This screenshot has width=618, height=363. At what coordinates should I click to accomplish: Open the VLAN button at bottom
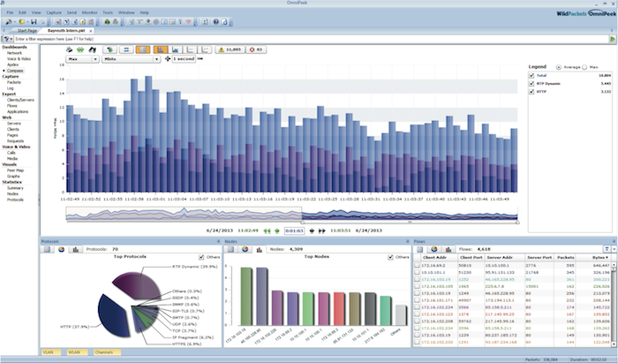[x=51, y=352]
